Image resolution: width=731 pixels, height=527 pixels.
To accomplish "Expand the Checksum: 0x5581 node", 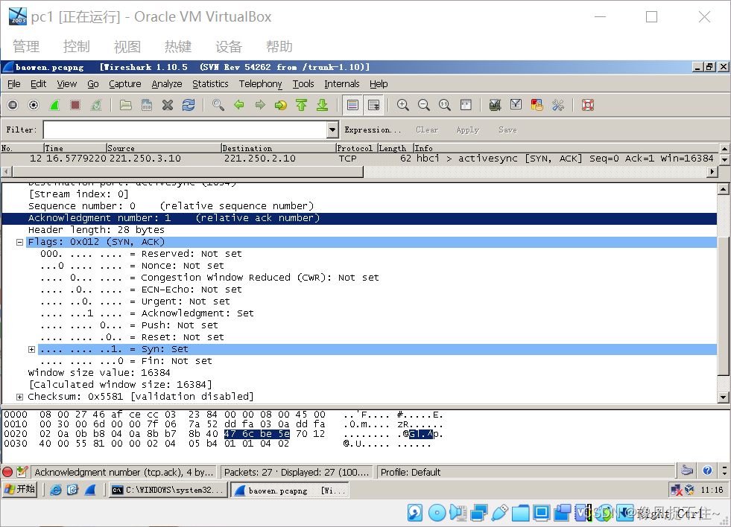I will [19, 397].
